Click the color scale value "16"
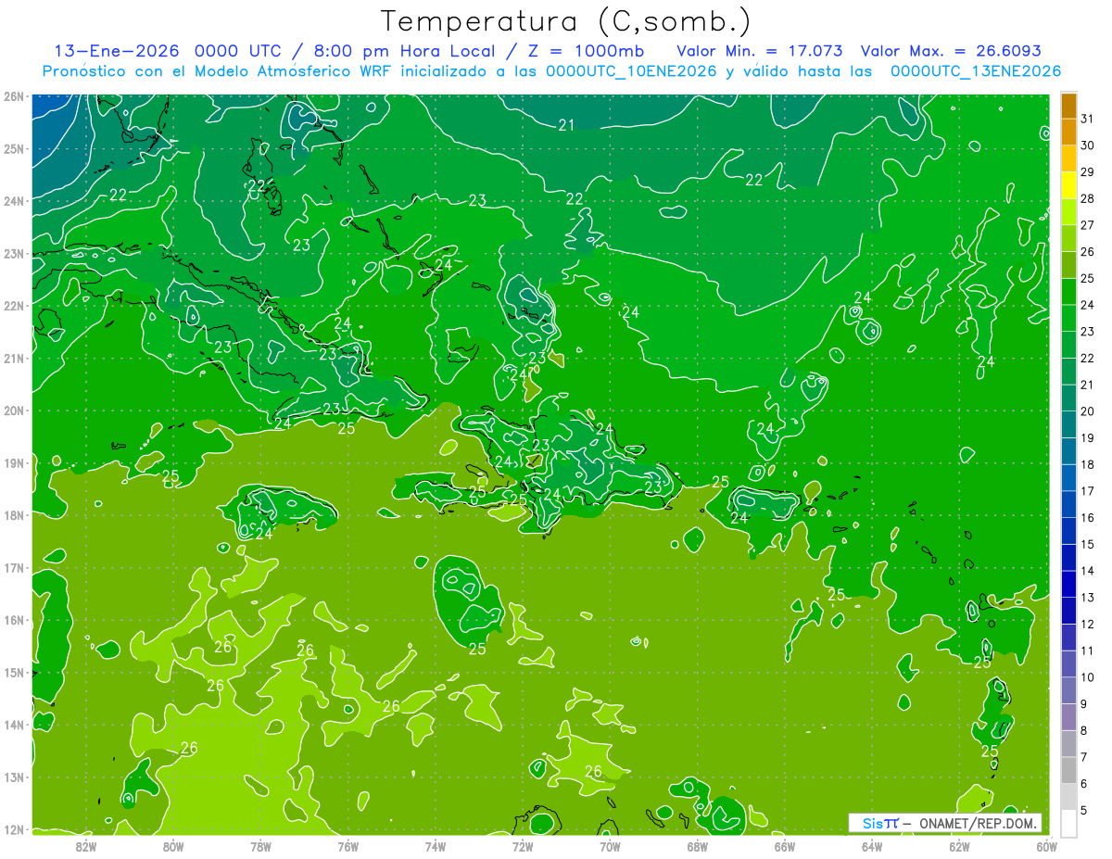Screen dimensions: 1112x859 point(1087,517)
